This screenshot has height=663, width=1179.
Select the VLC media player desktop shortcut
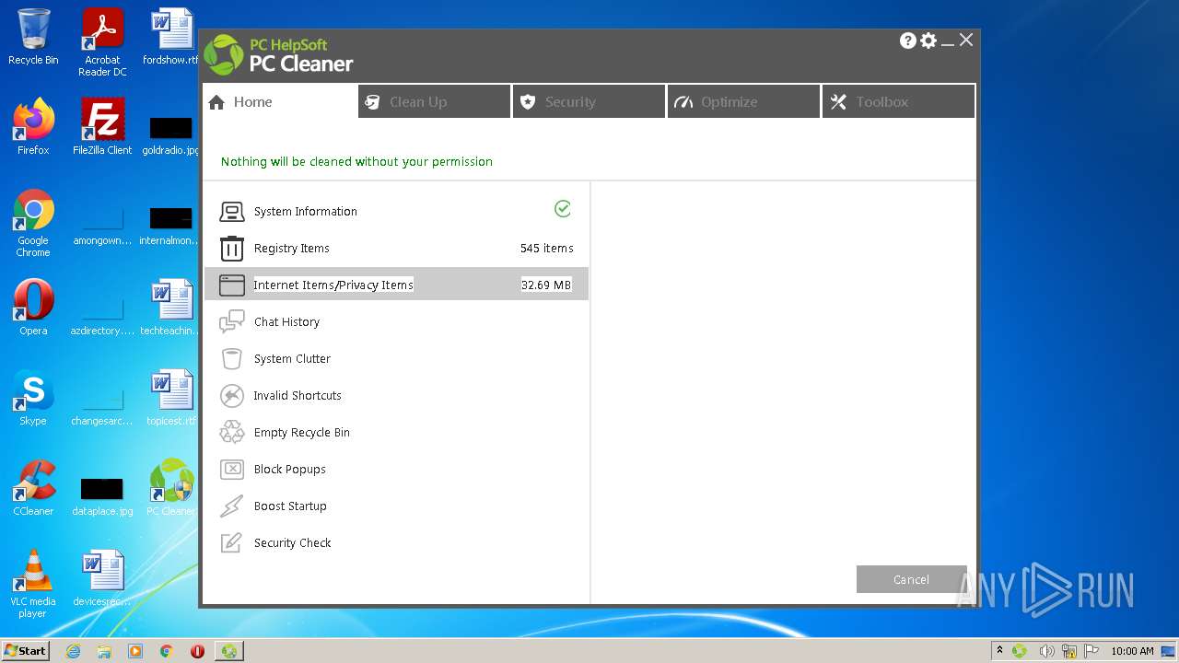[x=33, y=584]
